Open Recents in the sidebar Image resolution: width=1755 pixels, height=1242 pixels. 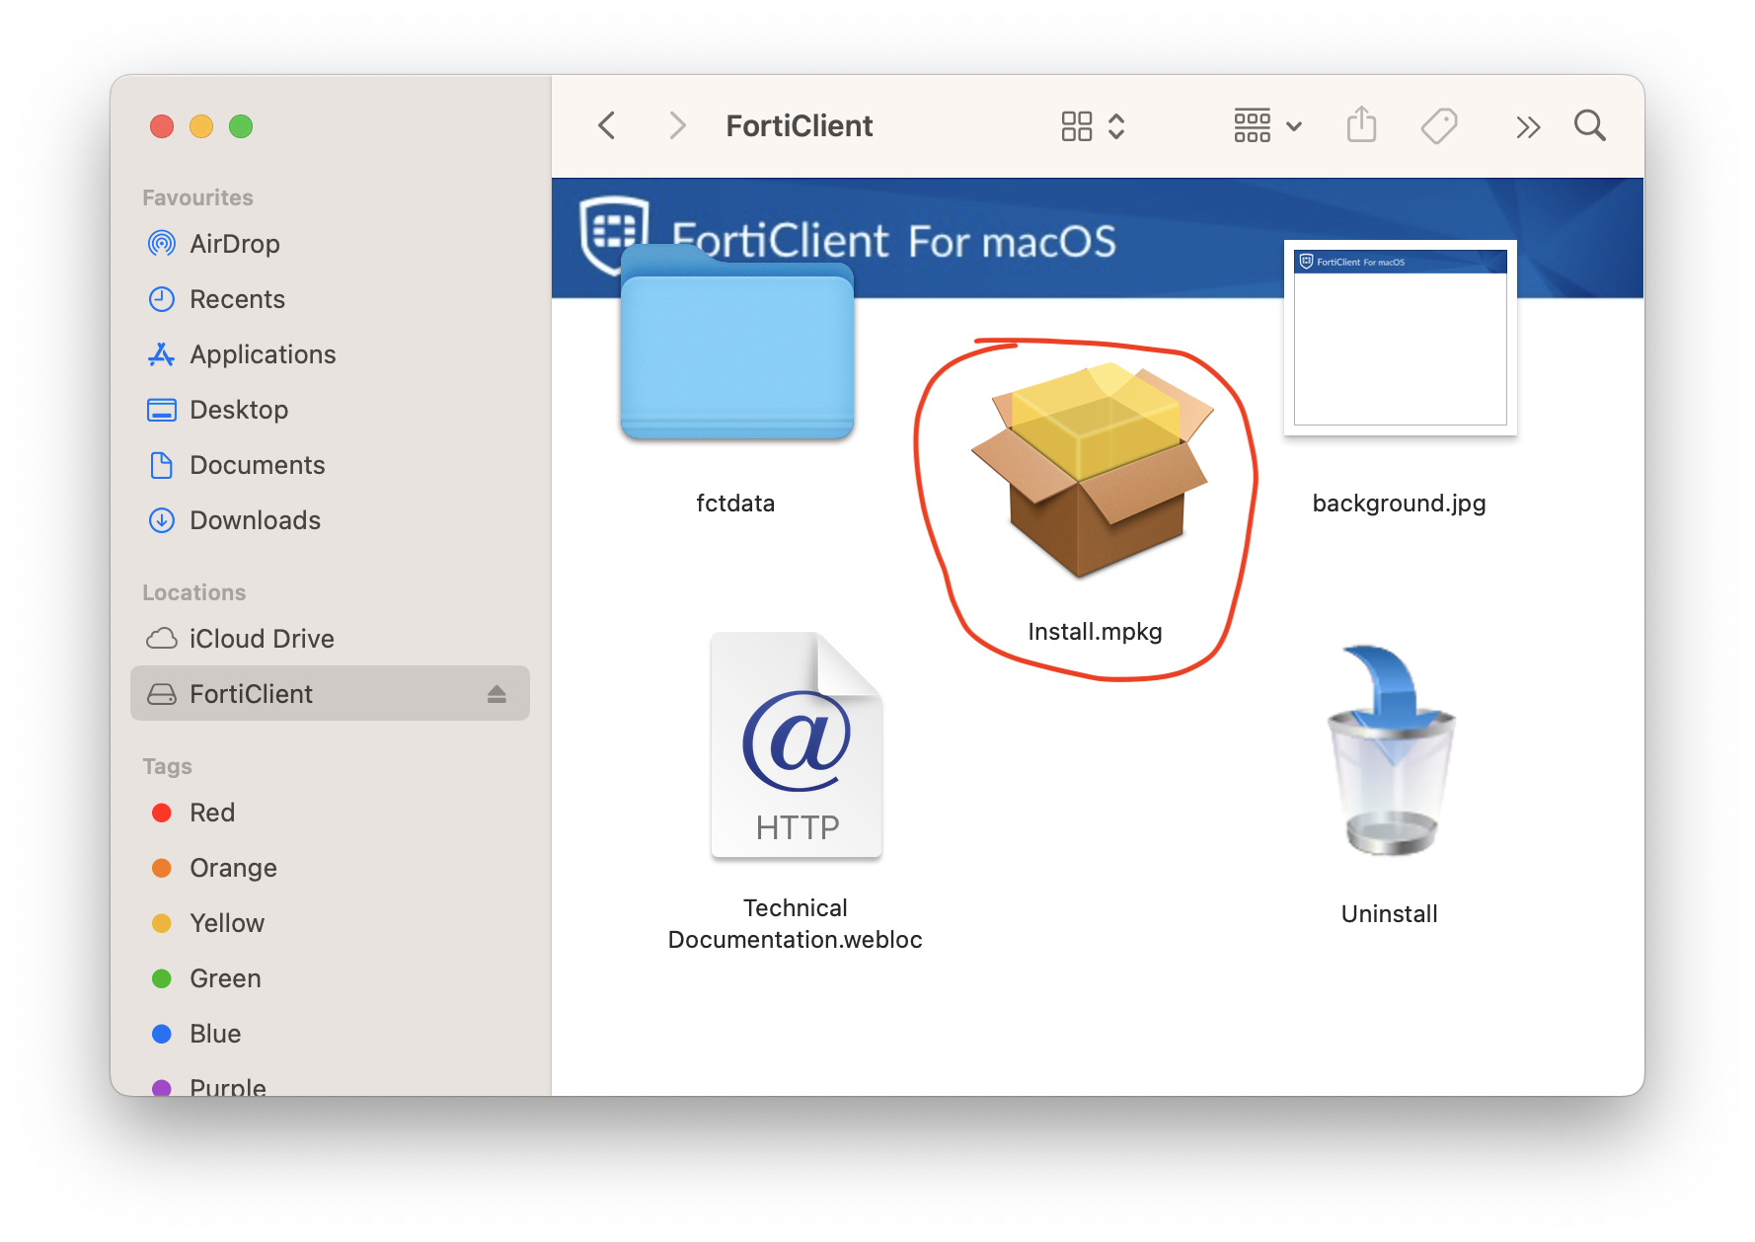(x=330, y=299)
